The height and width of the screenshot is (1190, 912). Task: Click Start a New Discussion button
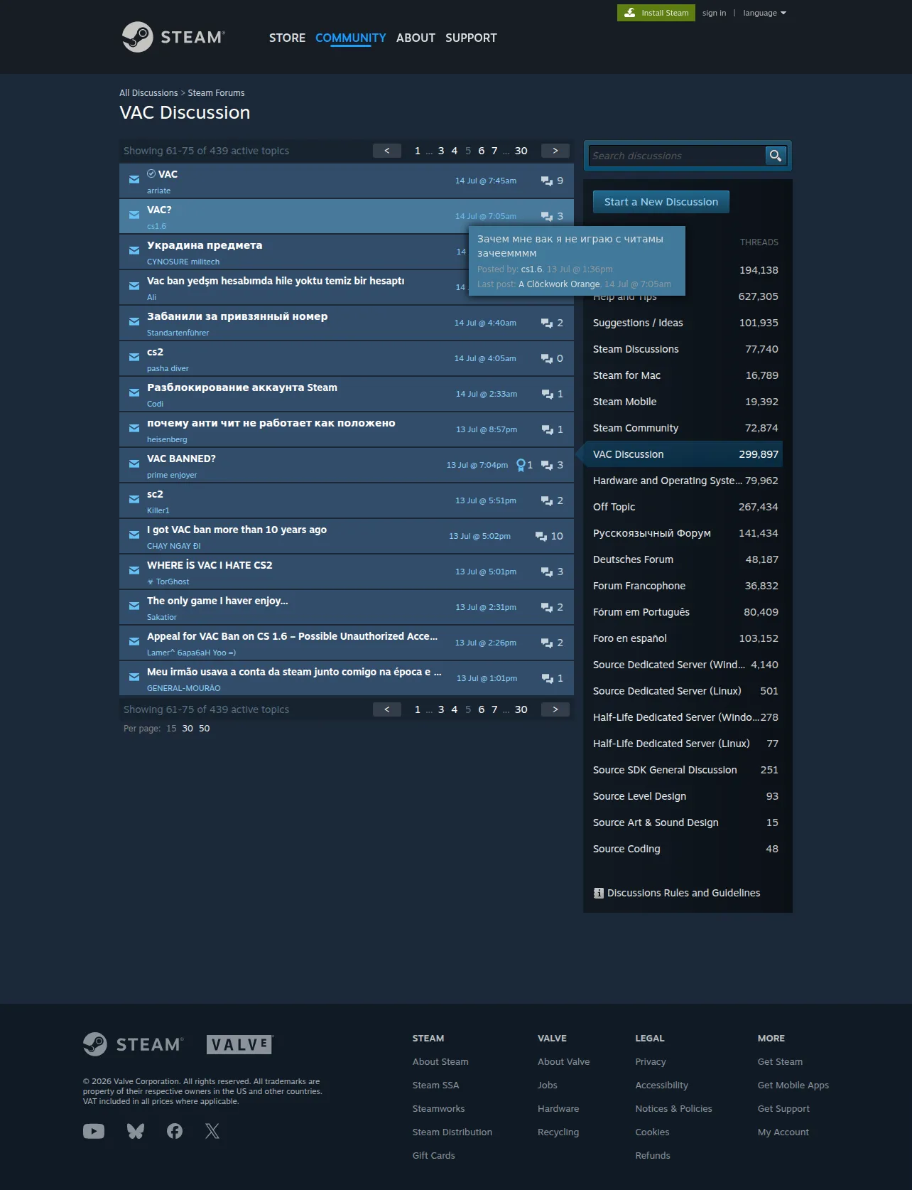(661, 202)
